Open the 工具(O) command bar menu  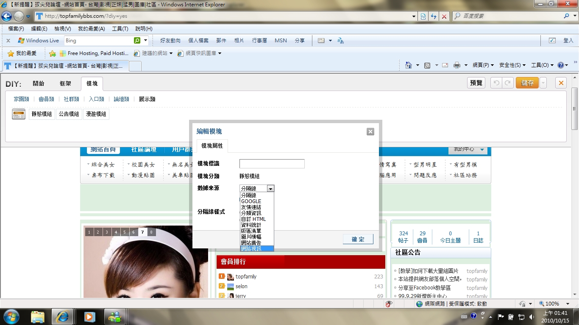[x=543, y=65]
